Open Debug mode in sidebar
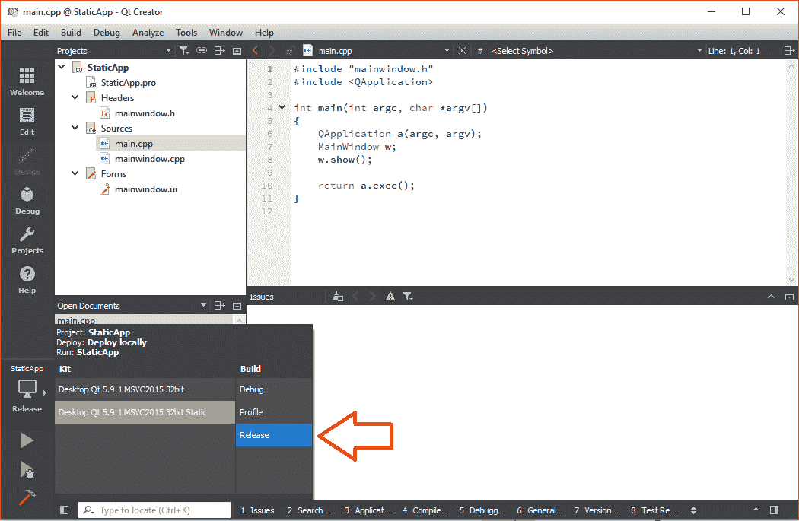The image size is (799, 521). point(27,200)
